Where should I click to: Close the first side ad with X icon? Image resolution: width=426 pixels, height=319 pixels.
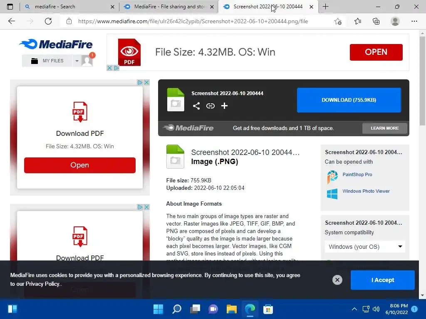point(146,82)
